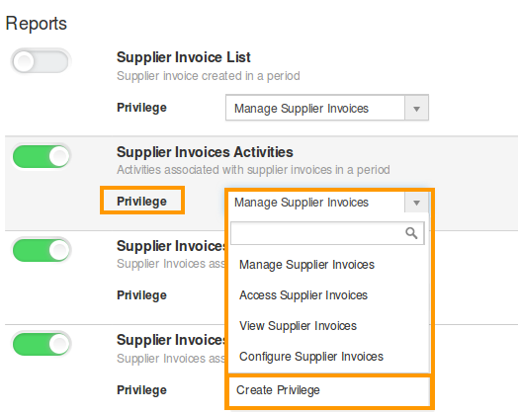Open Supplier Invoice List privilege dropdown
518x415 pixels.
tap(327, 108)
